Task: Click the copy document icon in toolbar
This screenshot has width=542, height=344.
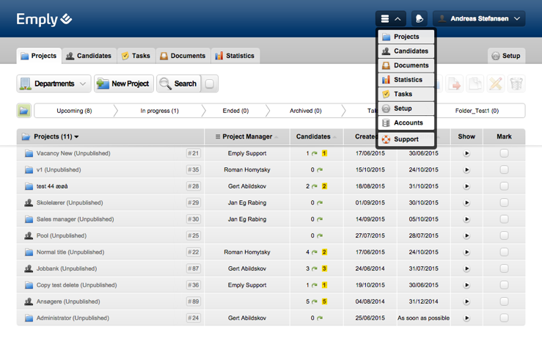Action: coord(475,84)
